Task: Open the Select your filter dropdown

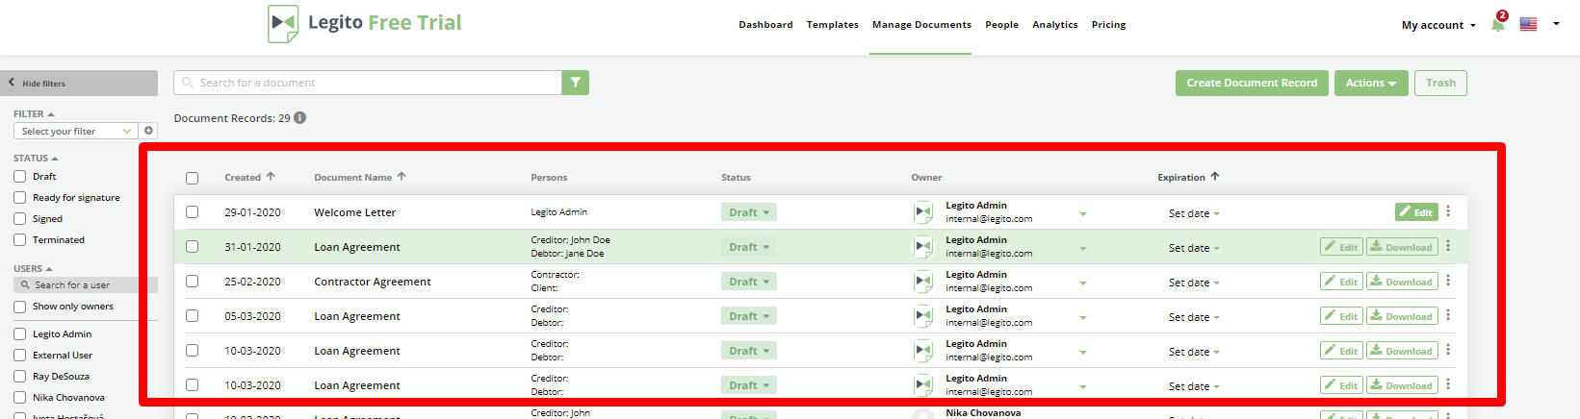Action: (75, 131)
